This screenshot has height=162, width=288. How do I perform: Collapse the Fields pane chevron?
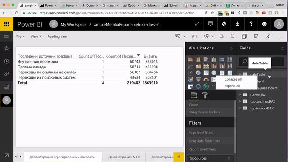click(282, 49)
